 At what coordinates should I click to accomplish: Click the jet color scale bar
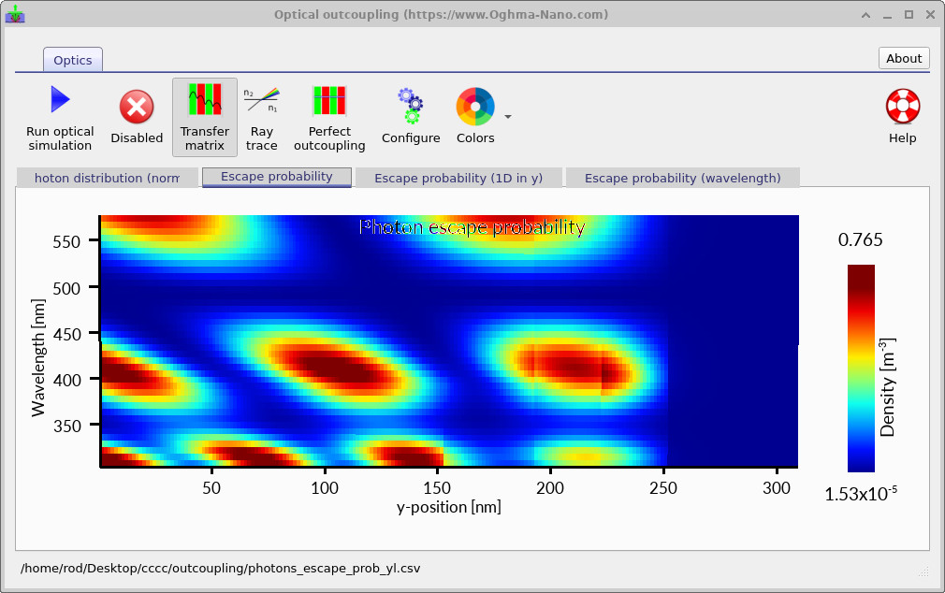[861, 368]
